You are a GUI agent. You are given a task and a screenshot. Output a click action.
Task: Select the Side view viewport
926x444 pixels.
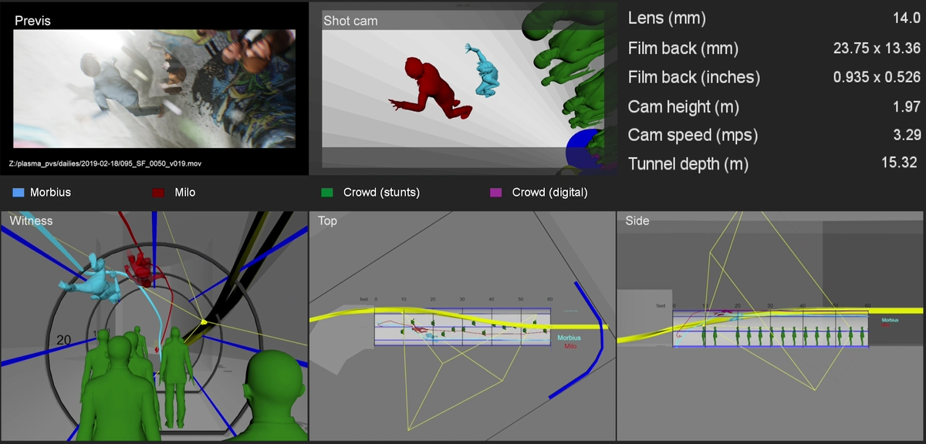point(771,326)
